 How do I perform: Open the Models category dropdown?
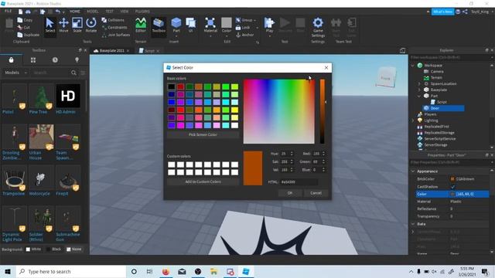[15, 73]
